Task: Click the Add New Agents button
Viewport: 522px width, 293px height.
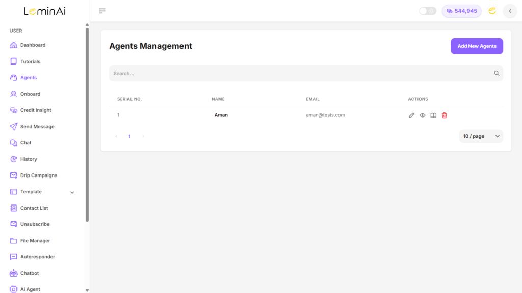Action: [x=477, y=46]
